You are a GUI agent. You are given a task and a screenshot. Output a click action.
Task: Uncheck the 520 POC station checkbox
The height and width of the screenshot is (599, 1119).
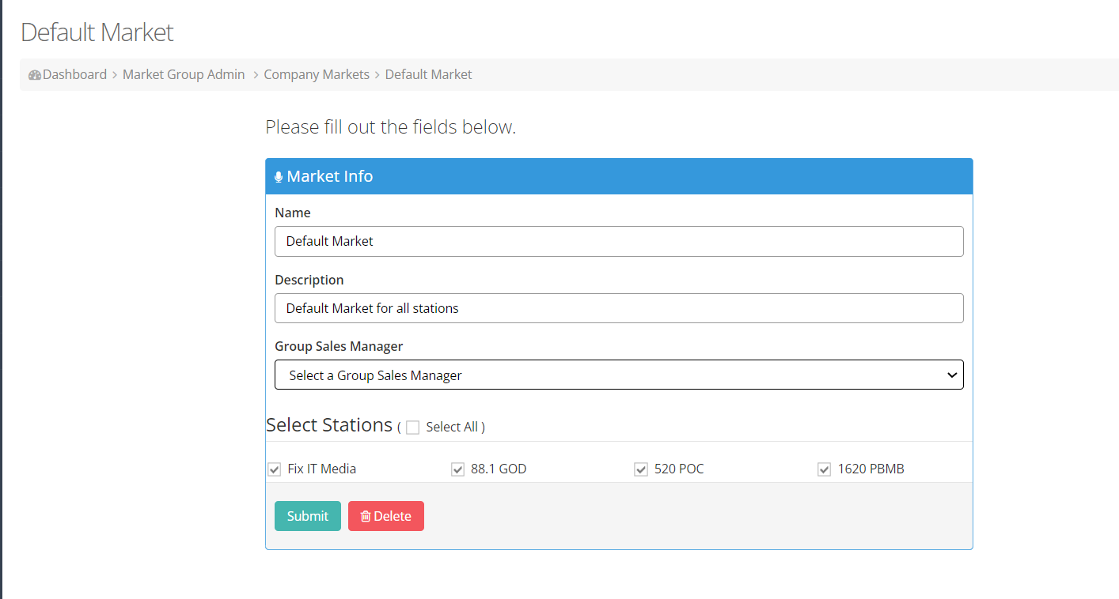tap(641, 469)
